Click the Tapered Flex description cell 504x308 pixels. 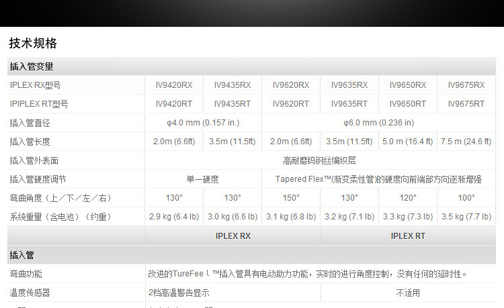378,179
